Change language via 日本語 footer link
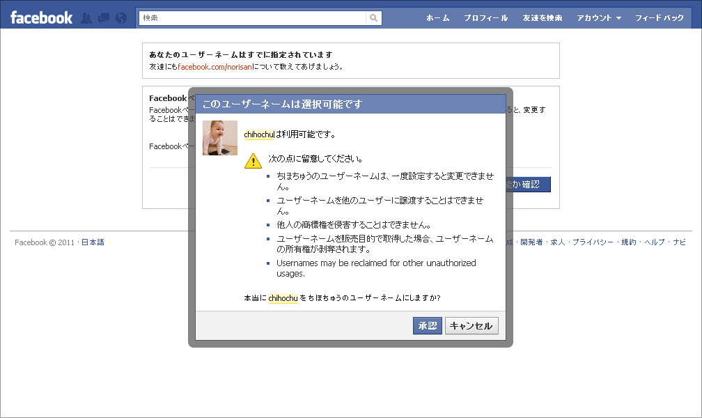Image resolution: width=702 pixels, height=418 pixels. 93,242
